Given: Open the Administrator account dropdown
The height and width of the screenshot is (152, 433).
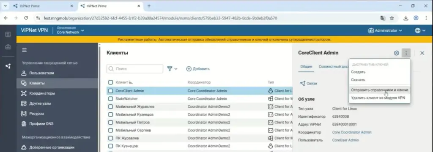Looking at the screenshot, I should pyautogui.click(x=385, y=31).
